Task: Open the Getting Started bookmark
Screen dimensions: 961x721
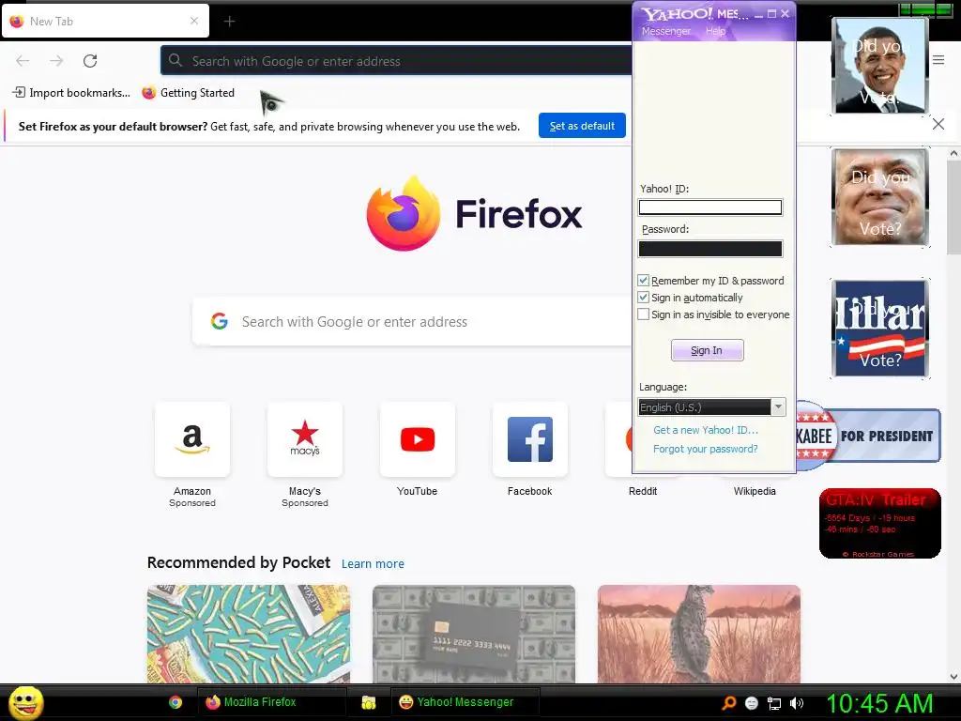Action: (189, 93)
